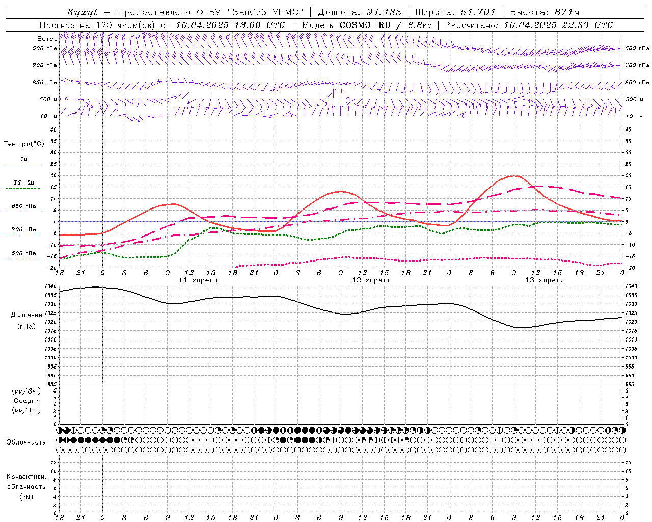
Task: Click the forecast start 10.04.2025 18:00 UTC
Action: tap(230, 25)
